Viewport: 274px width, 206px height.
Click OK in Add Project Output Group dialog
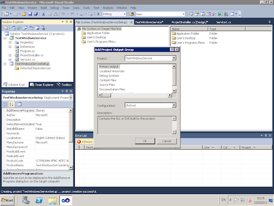coord(145,141)
